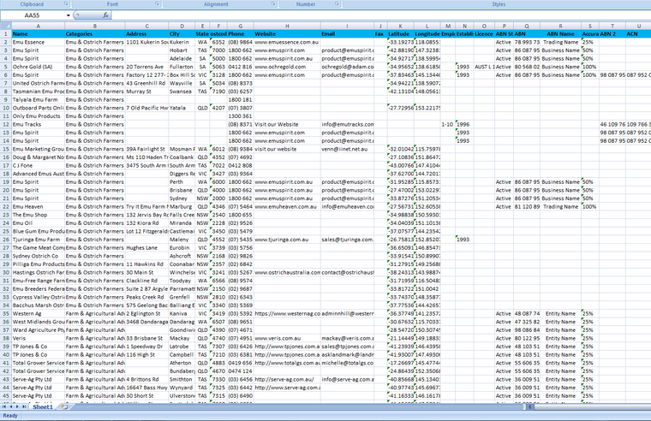Click the Insert Worksheet tab icon
Viewport: 651px width, 421px height.
click(x=64, y=406)
